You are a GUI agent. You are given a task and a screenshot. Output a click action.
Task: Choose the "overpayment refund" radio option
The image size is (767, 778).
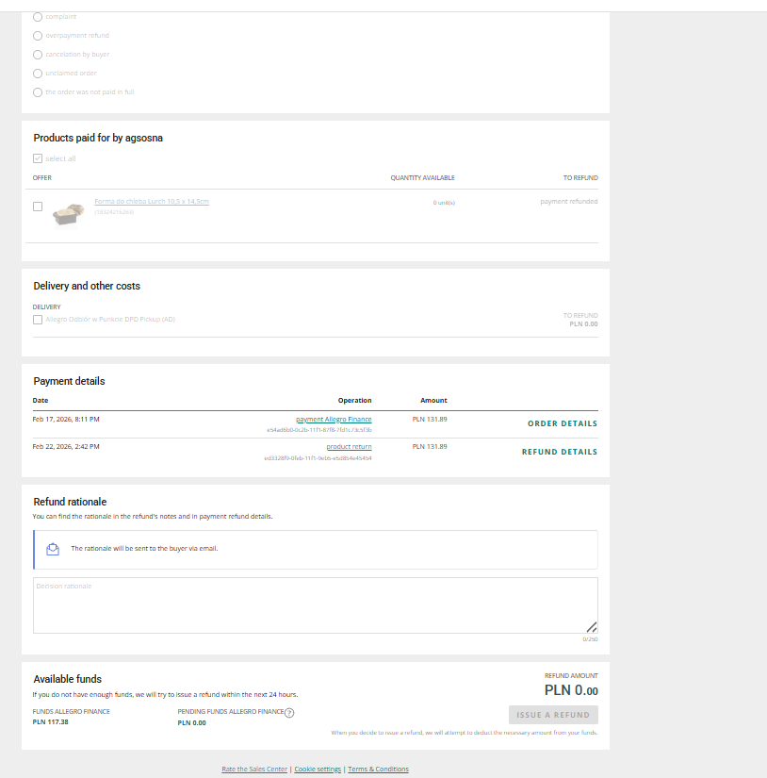point(38,36)
